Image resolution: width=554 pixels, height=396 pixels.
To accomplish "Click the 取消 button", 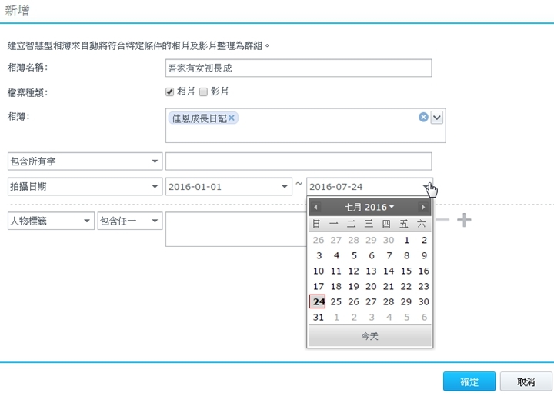I will click(x=526, y=382).
